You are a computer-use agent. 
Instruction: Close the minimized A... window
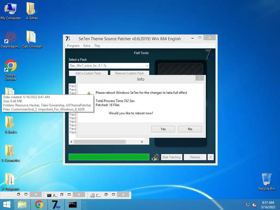click(x=79, y=194)
